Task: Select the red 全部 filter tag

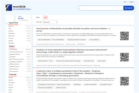Action: pos(45,17)
